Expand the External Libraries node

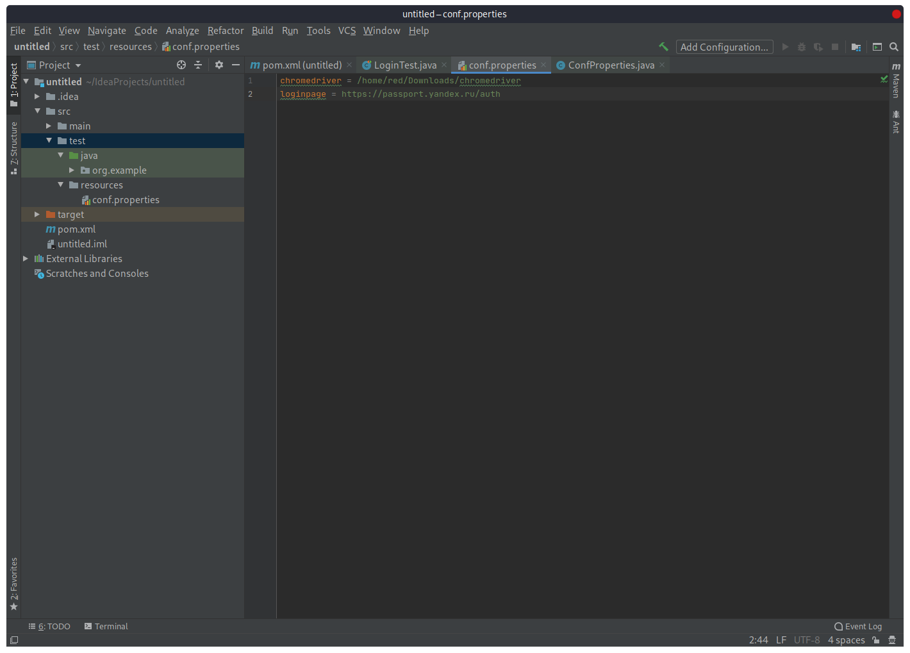click(x=26, y=258)
